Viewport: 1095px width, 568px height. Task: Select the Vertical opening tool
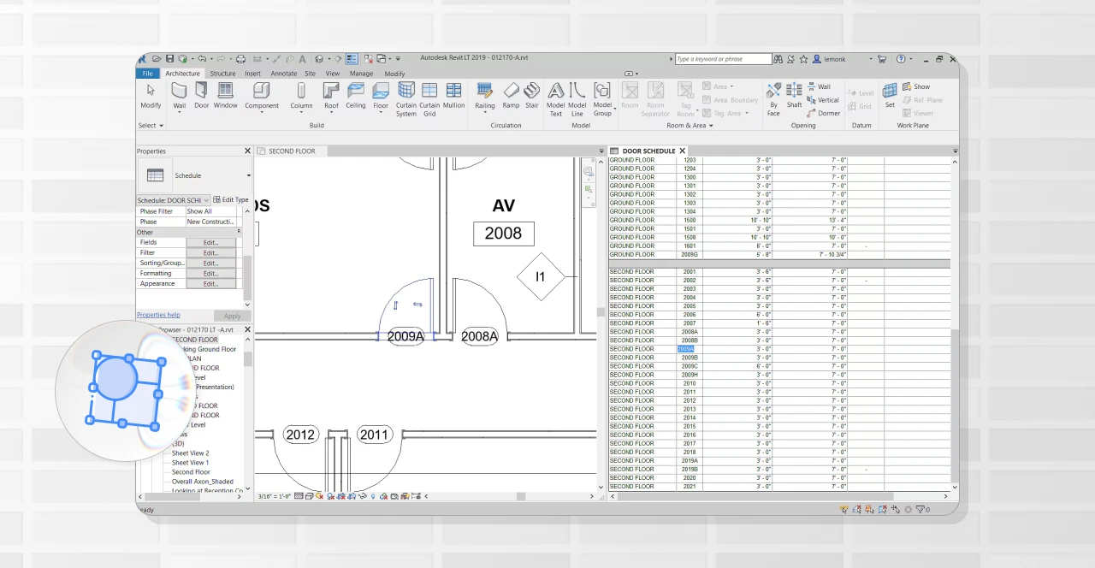(x=823, y=100)
